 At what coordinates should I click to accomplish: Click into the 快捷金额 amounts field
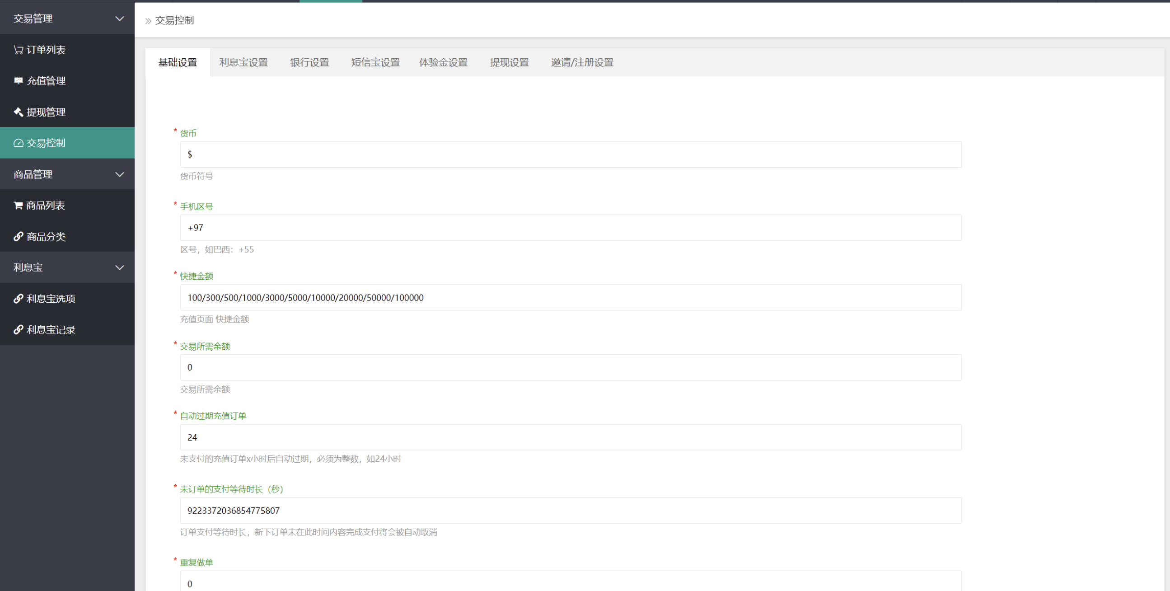pyautogui.click(x=571, y=298)
